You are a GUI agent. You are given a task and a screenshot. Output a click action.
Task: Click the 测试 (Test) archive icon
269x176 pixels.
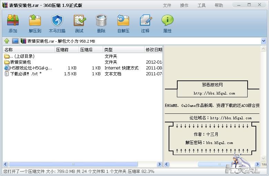coord(79,21)
